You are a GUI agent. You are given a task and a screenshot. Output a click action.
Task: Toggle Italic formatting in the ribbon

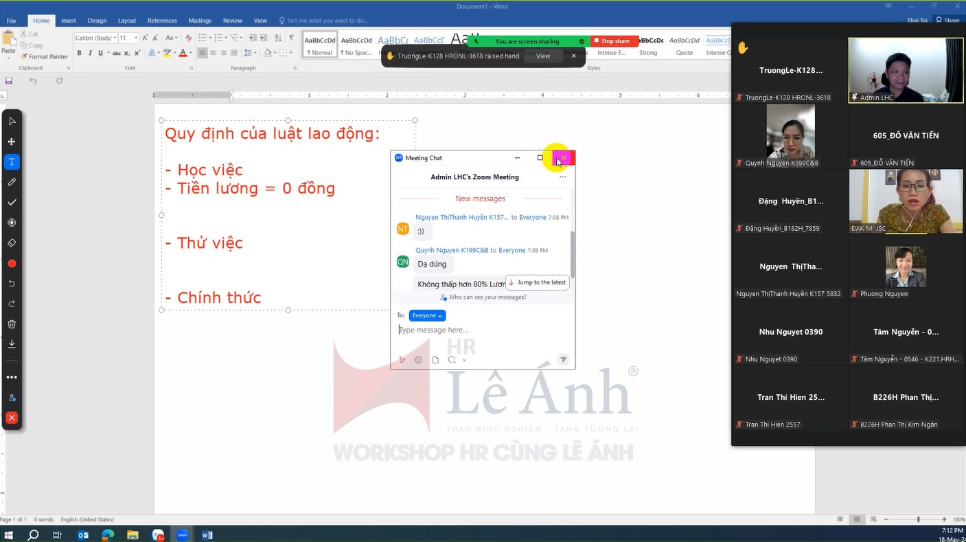[x=90, y=53]
